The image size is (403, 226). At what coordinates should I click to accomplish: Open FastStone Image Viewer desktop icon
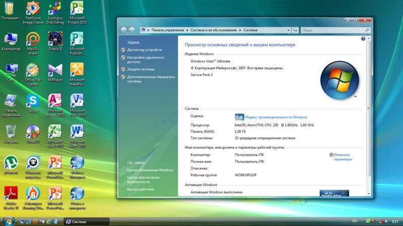pos(33,13)
